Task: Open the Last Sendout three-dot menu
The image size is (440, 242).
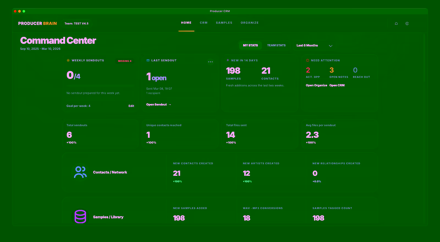Action: (x=210, y=62)
